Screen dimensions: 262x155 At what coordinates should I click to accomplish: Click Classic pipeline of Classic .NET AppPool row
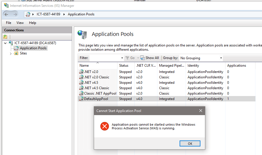[164, 93]
